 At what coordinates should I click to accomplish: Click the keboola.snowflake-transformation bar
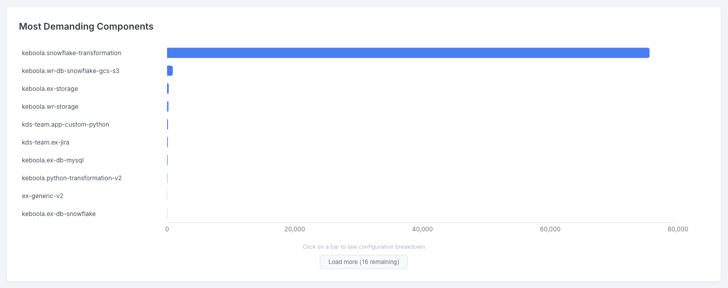coord(408,53)
